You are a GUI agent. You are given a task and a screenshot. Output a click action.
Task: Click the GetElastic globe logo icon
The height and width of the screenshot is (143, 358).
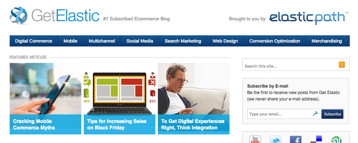point(19,17)
